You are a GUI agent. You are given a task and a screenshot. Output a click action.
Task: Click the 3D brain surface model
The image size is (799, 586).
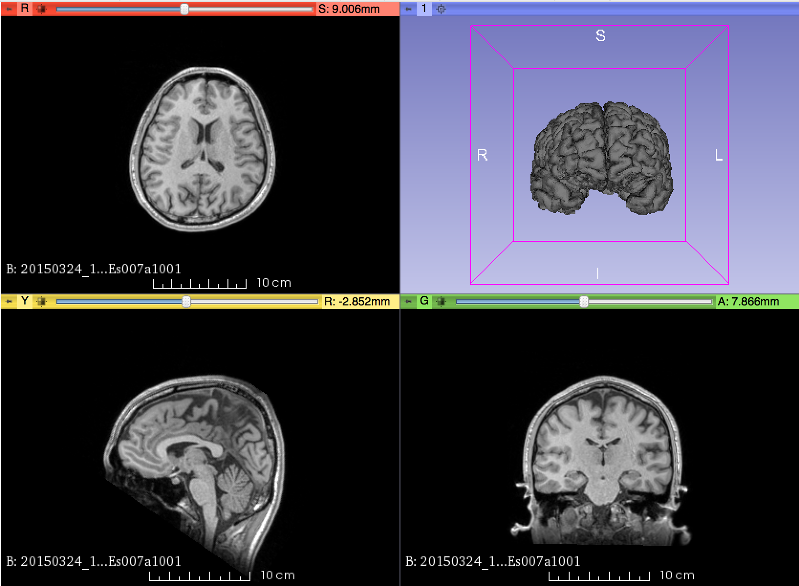(x=602, y=158)
